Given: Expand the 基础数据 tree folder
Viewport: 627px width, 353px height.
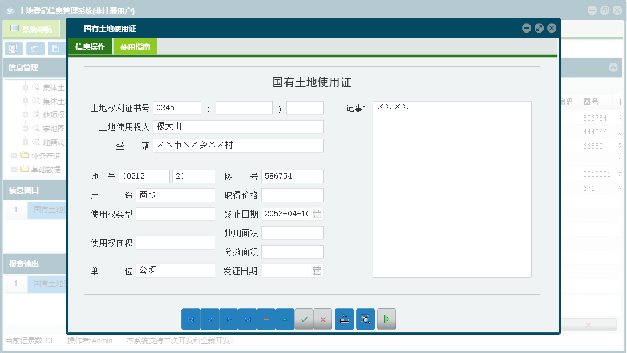Looking at the screenshot, I should point(14,169).
